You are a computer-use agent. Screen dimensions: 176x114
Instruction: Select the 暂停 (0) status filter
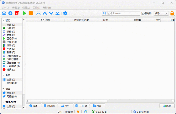click(12, 52)
